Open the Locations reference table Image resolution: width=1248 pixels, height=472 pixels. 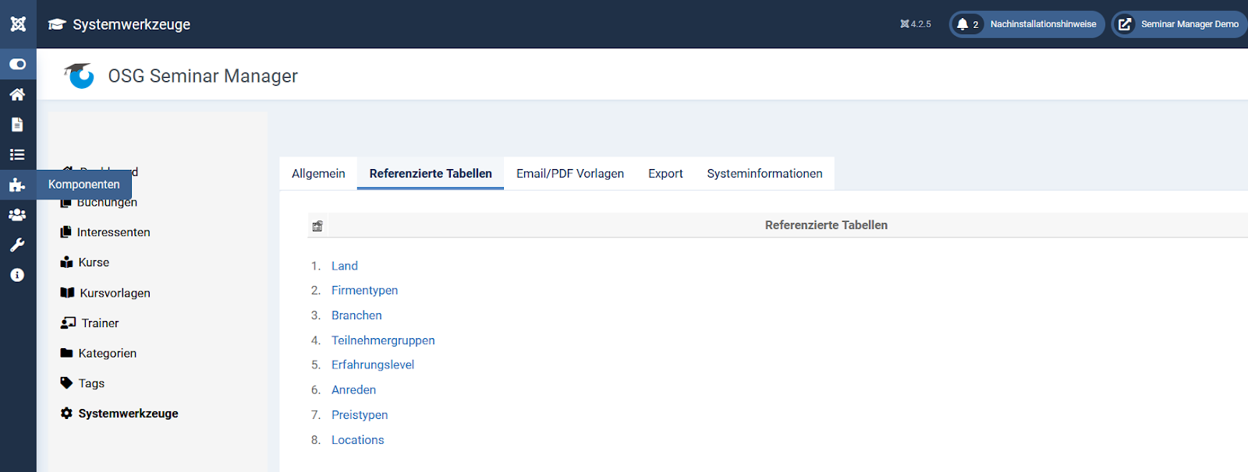click(x=357, y=440)
